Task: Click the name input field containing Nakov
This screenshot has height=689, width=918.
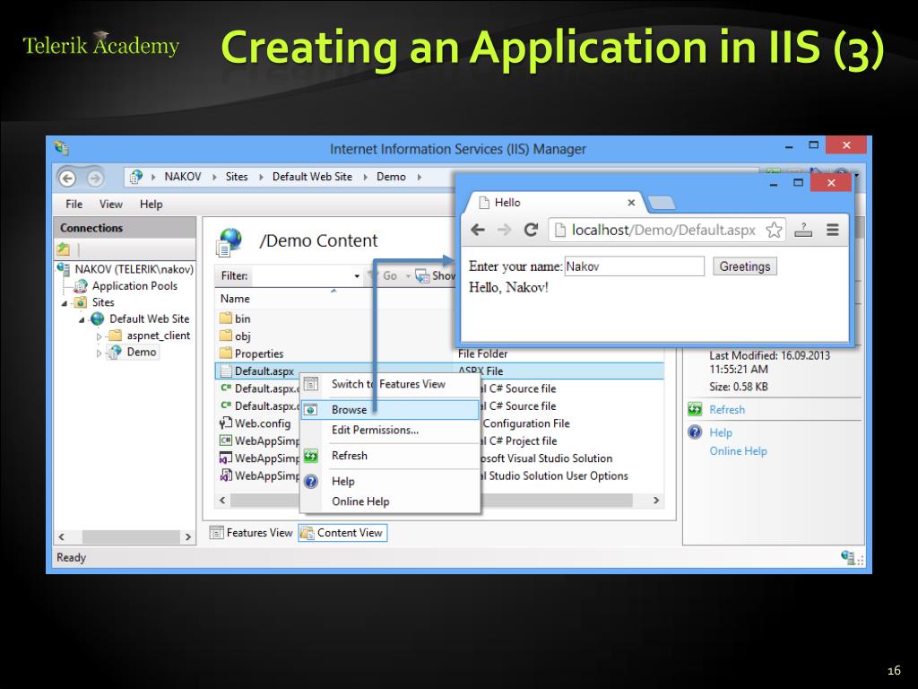Action: [634, 266]
